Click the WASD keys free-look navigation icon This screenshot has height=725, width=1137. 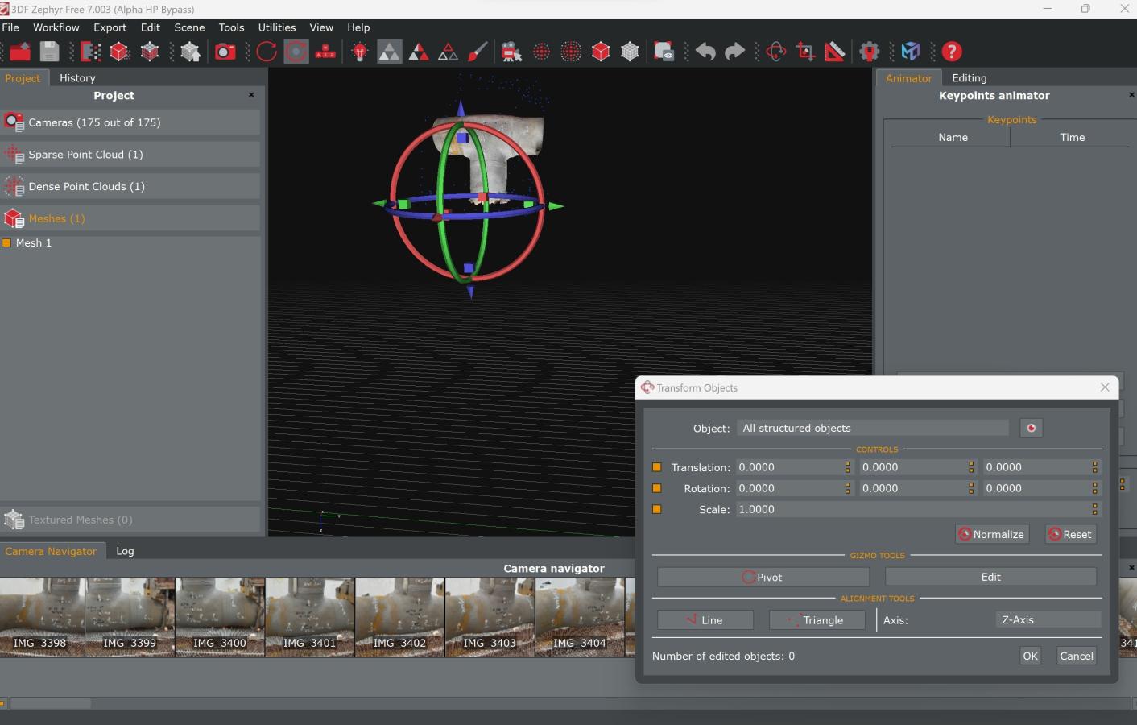(x=325, y=52)
